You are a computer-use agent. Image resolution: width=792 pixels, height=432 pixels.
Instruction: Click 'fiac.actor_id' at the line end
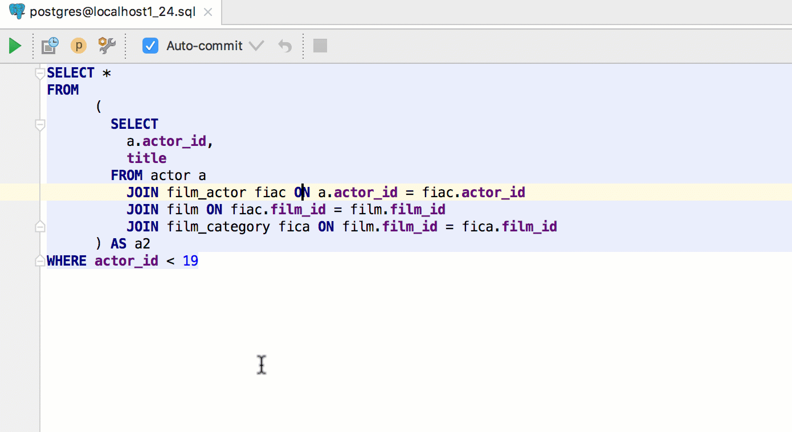[473, 193]
